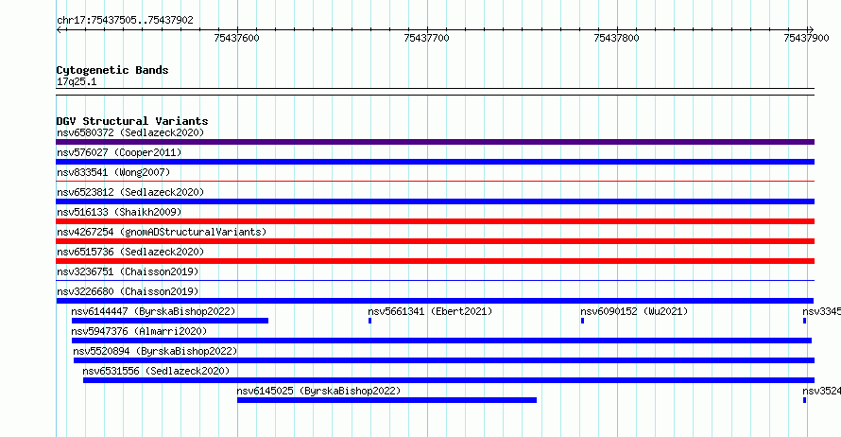Viewport: 841px width, 437px height.
Task: Open nsv6144447 (ByrskaBishop2022) label
Action: click(153, 311)
